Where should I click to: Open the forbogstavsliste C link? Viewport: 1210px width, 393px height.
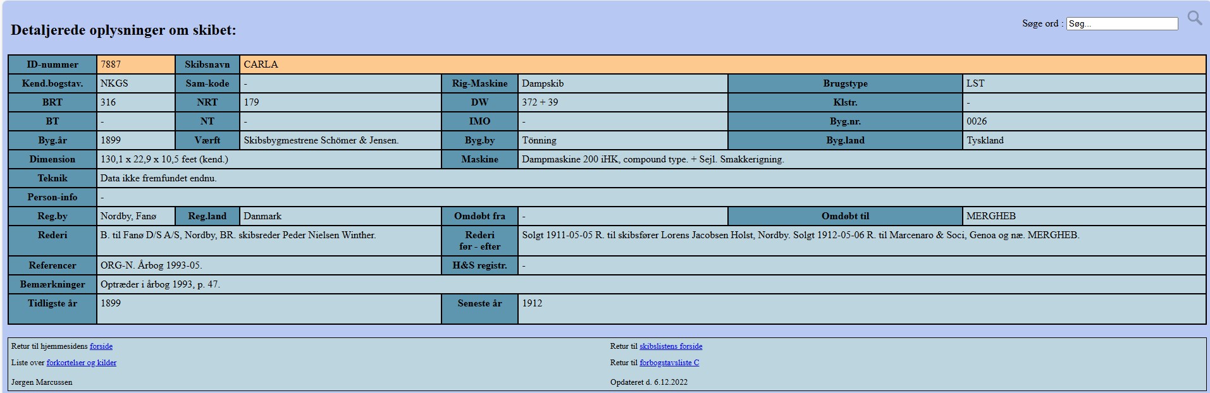coord(669,363)
